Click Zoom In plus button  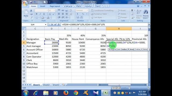[148, 88]
